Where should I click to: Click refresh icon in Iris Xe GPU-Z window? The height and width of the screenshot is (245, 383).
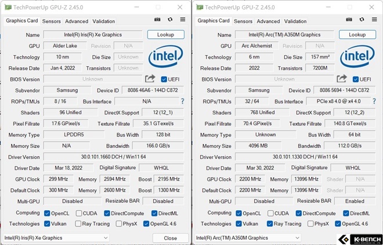tap(170, 19)
